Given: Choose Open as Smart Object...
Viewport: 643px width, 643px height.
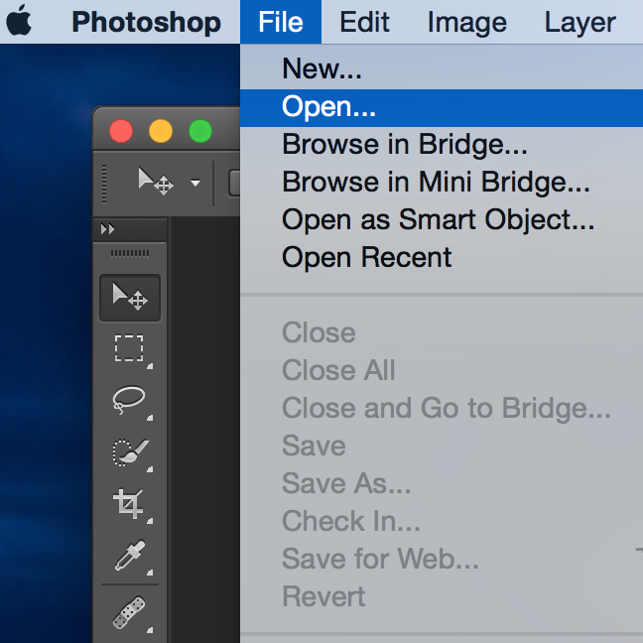Looking at the screenshot, I should pyautogui.click(x=438, y=220).
